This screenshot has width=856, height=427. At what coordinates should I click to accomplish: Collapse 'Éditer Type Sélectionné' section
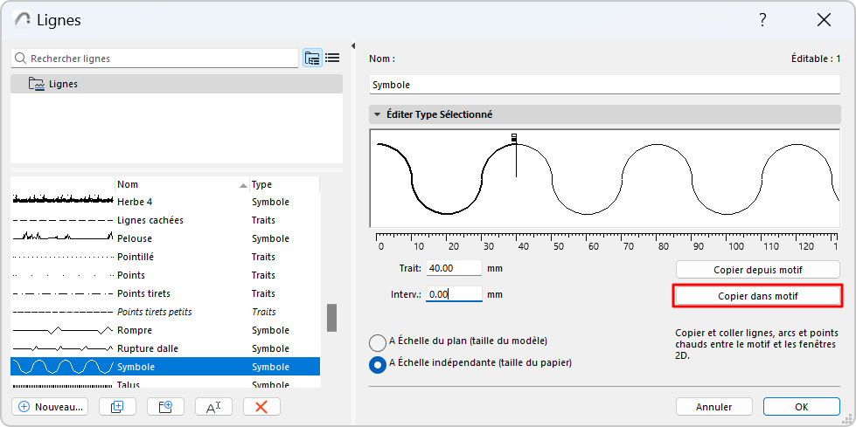coord(377,114)
